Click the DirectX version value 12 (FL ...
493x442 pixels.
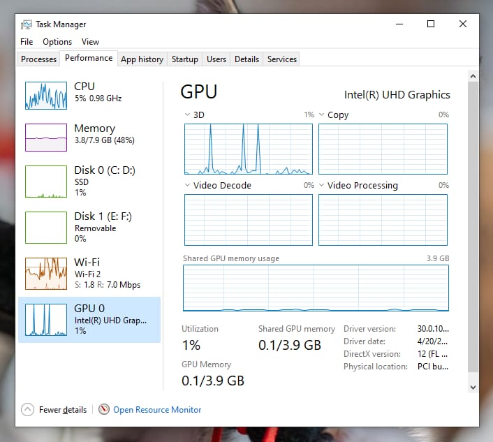(432, 353)
